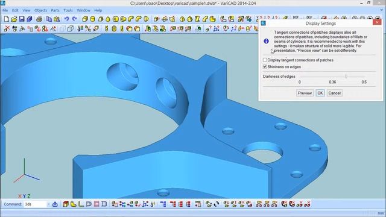This screenshot has height=217, width=386.
Task: Click the Preview button
Action: [x=305, y=93]
